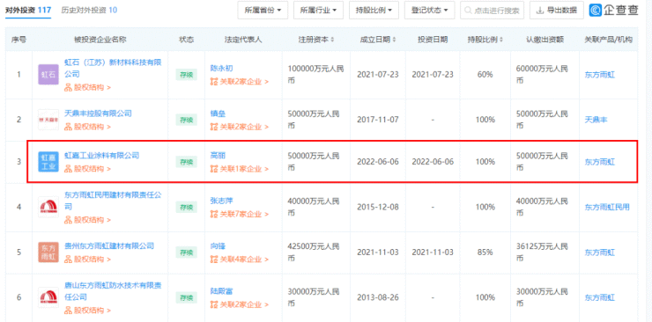Open legal representative 陆殿富 profile
The image size is (652, 322).
[x=222, y=291]
